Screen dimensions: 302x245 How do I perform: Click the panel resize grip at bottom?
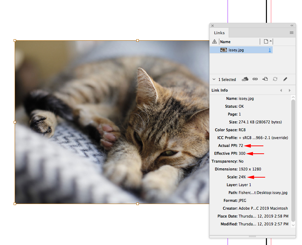point(252,236)
